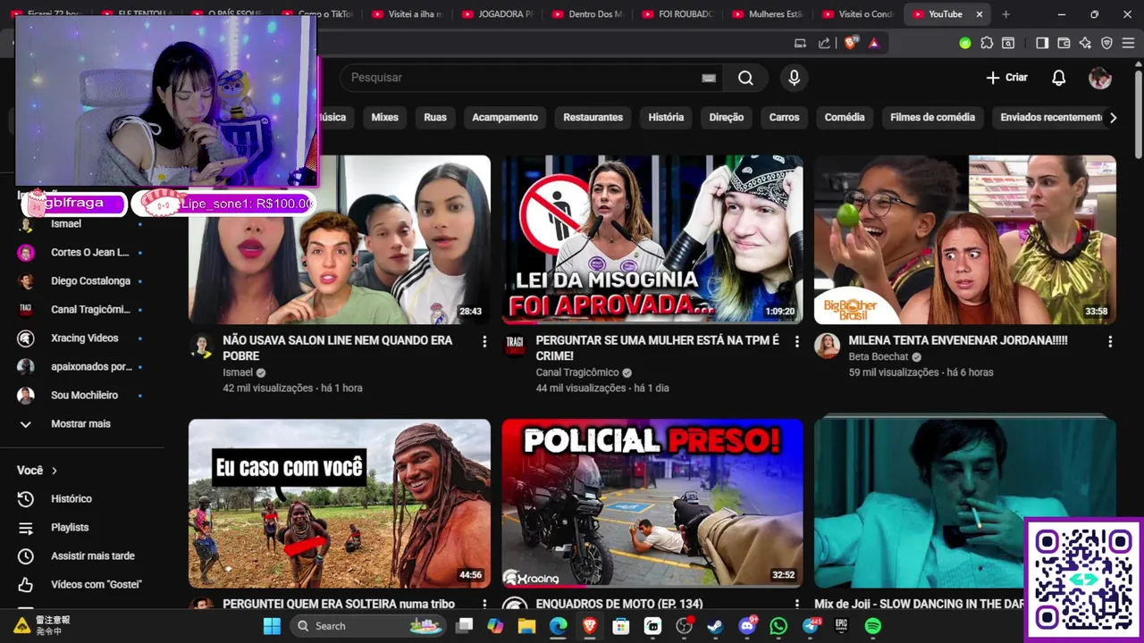This screenshot has height=643, width=1144.
Task: Click the Beta Boechat channel name
Action: point(878,356)
